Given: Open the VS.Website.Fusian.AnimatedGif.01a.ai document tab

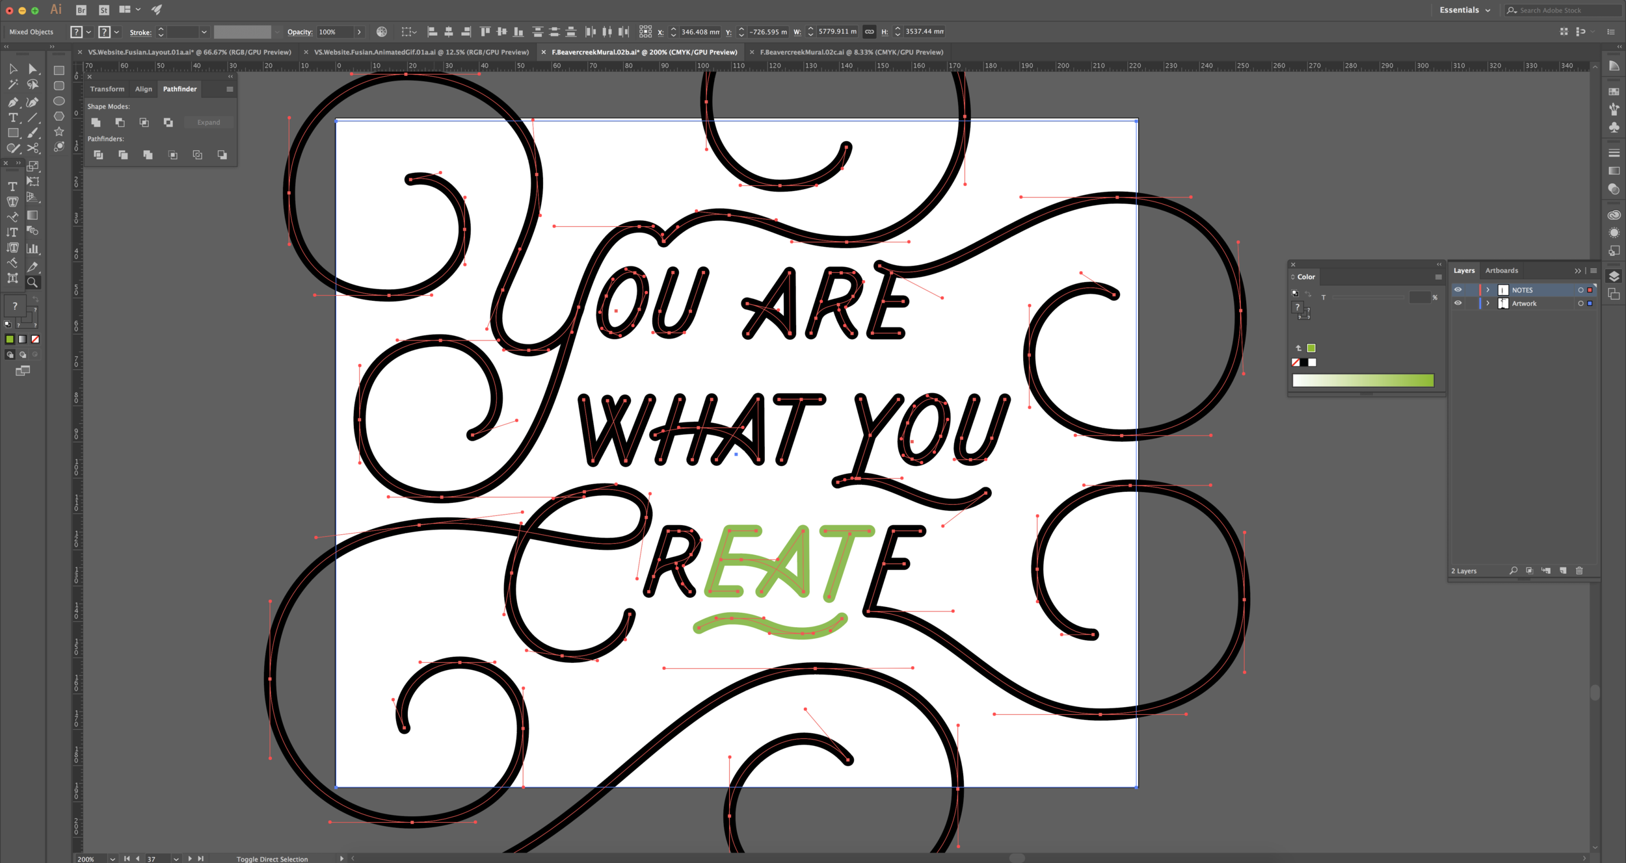Looking at the screenshot, I should (421, 52).
